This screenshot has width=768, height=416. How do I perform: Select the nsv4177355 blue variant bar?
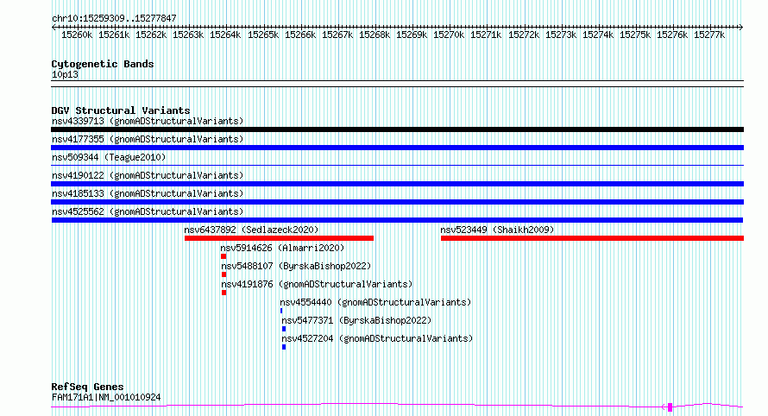(x=397, y=148)
